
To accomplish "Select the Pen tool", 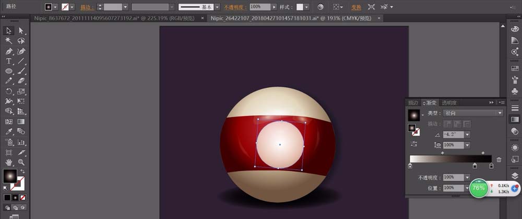I will point(9,51).
